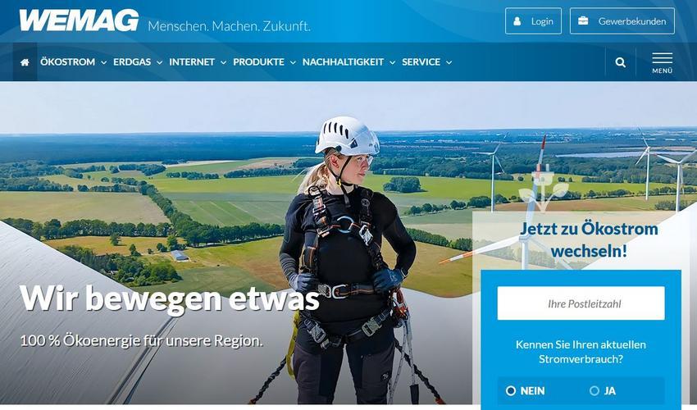Expand the ERDGAS dropdown menu
This screenshot has height=410, width=697.
(138, 61)
